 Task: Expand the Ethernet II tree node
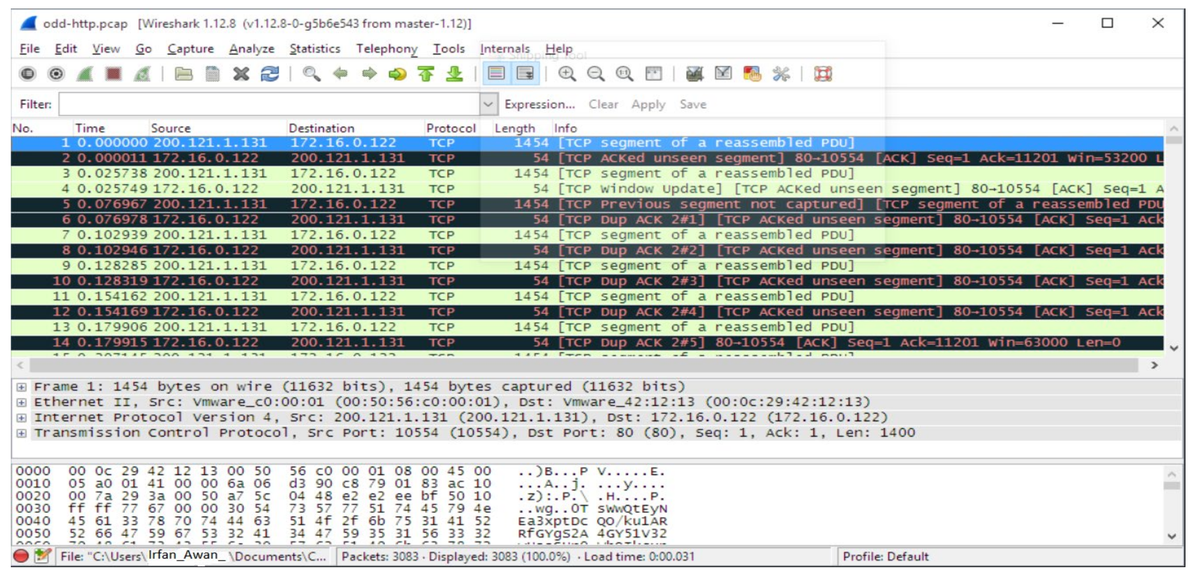(x=21, y=402)
